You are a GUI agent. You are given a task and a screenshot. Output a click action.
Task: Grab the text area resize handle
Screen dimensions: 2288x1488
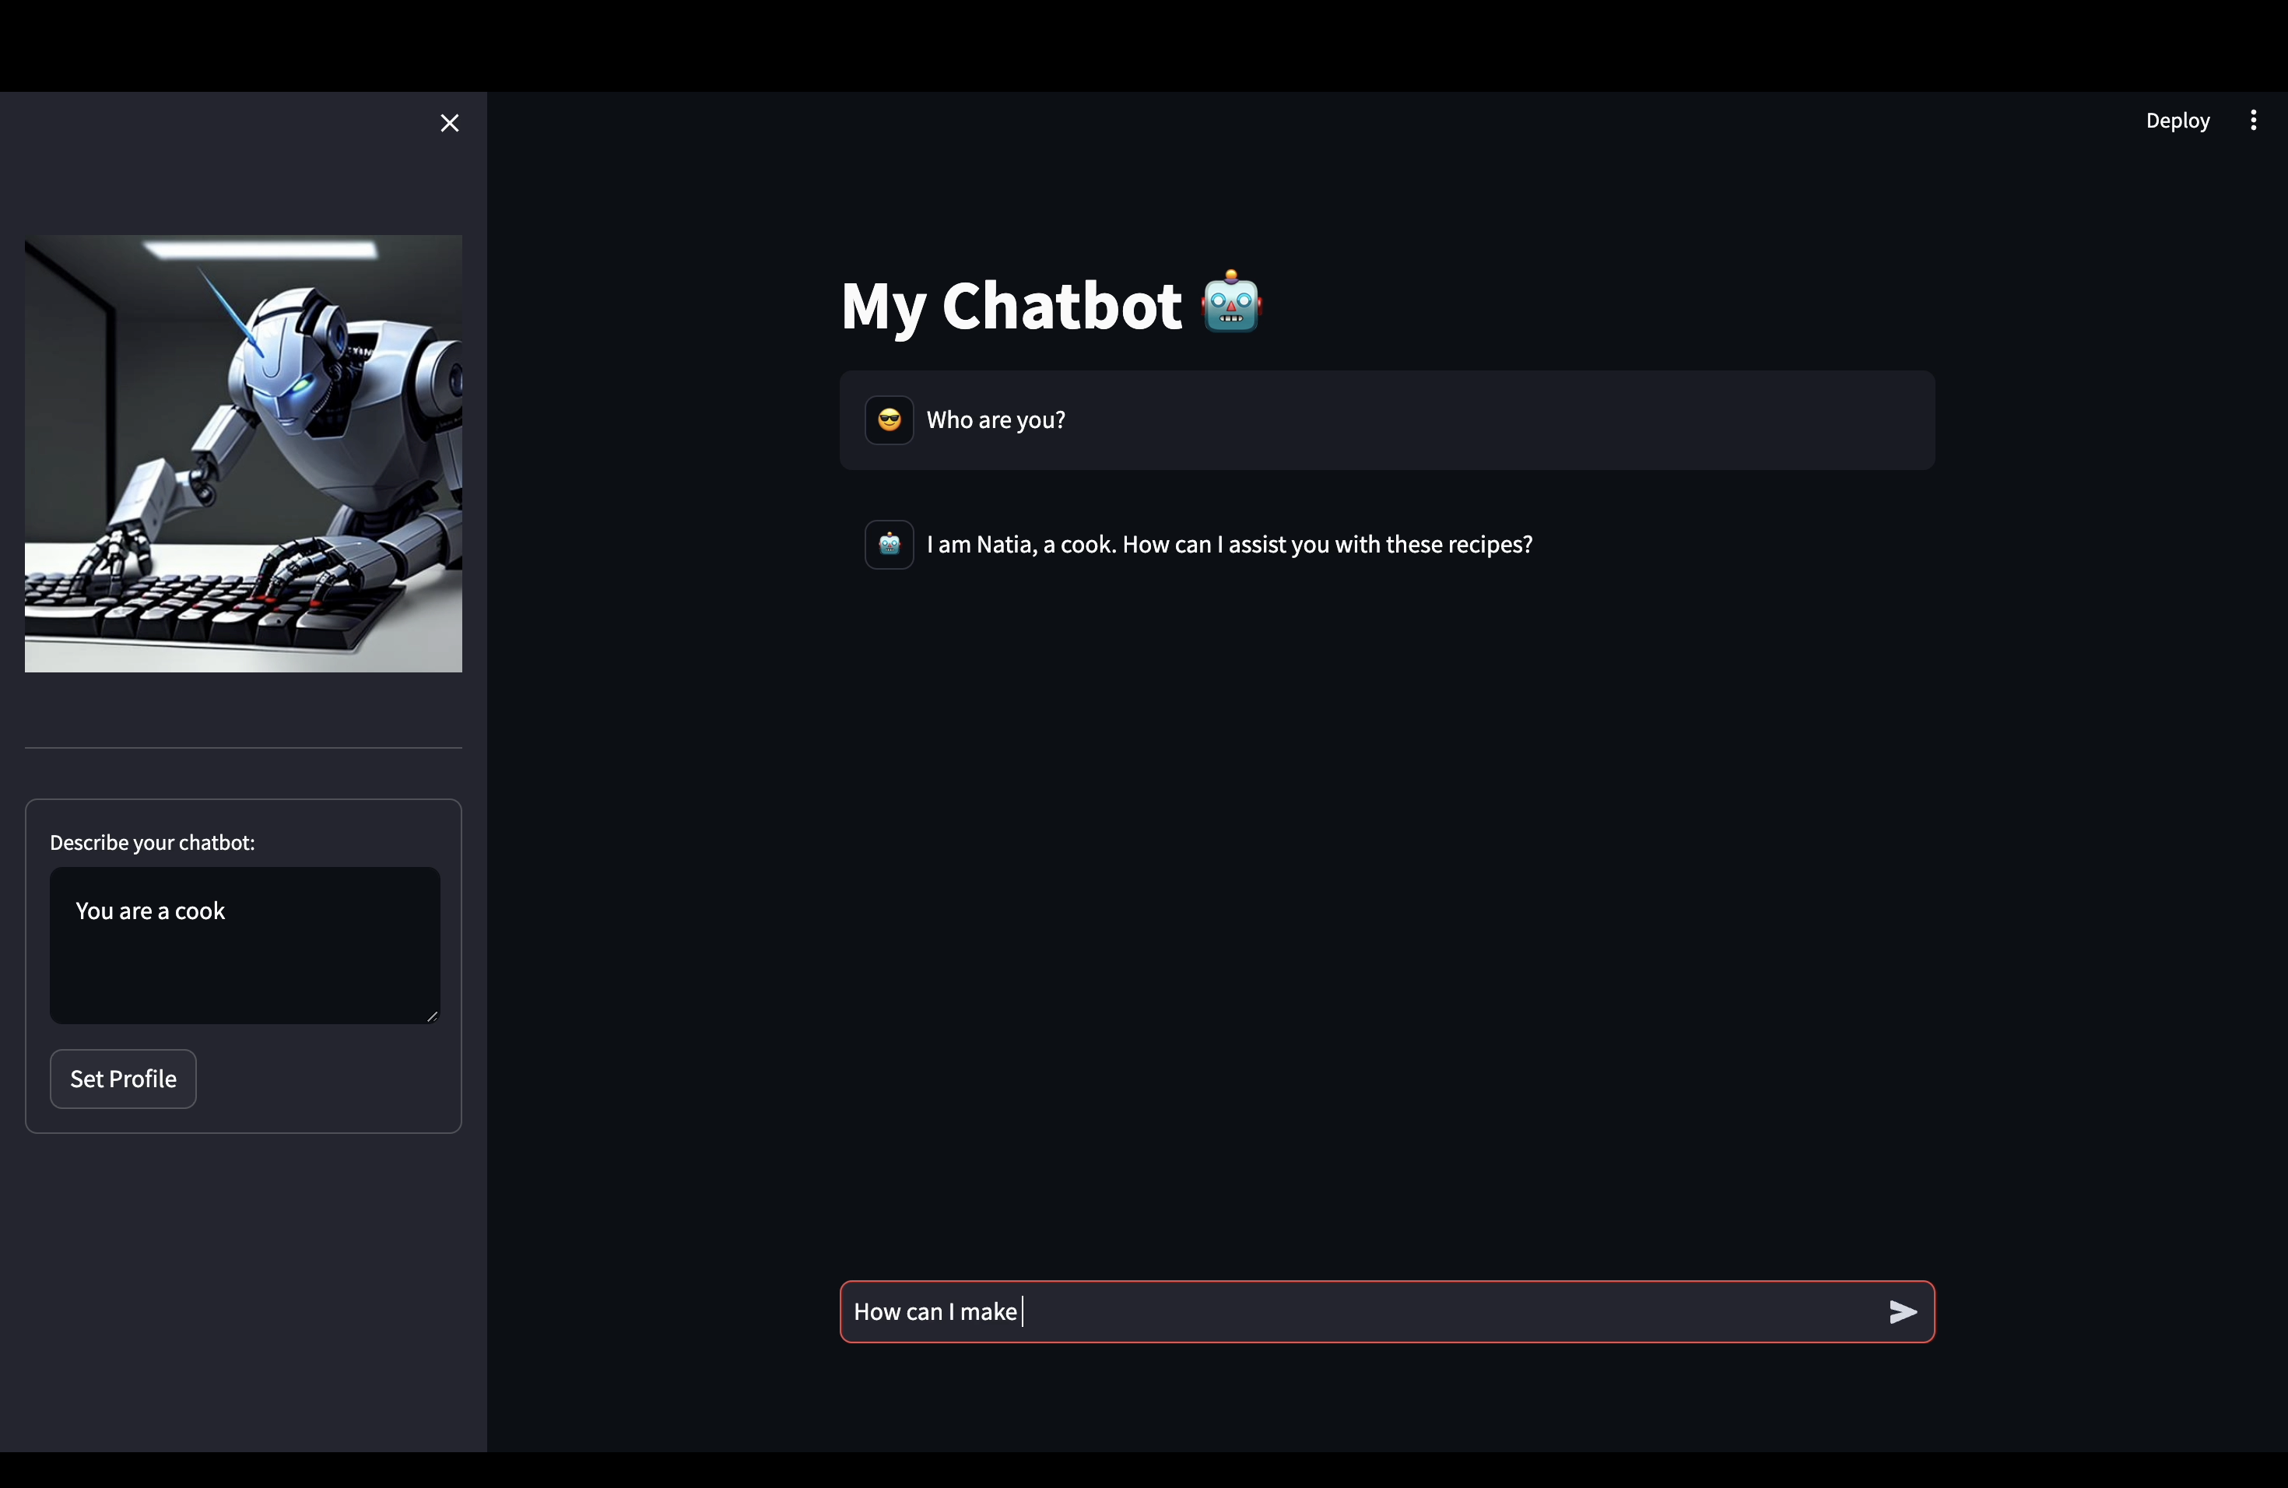pyautogui.click(x=432, y=1016)
